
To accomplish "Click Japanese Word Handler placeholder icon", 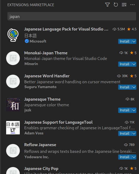I will pos(13,81).
